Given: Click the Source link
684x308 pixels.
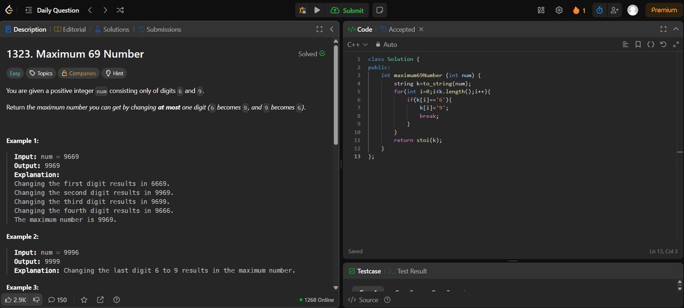Looking at the screenshot, I should 363,300.
